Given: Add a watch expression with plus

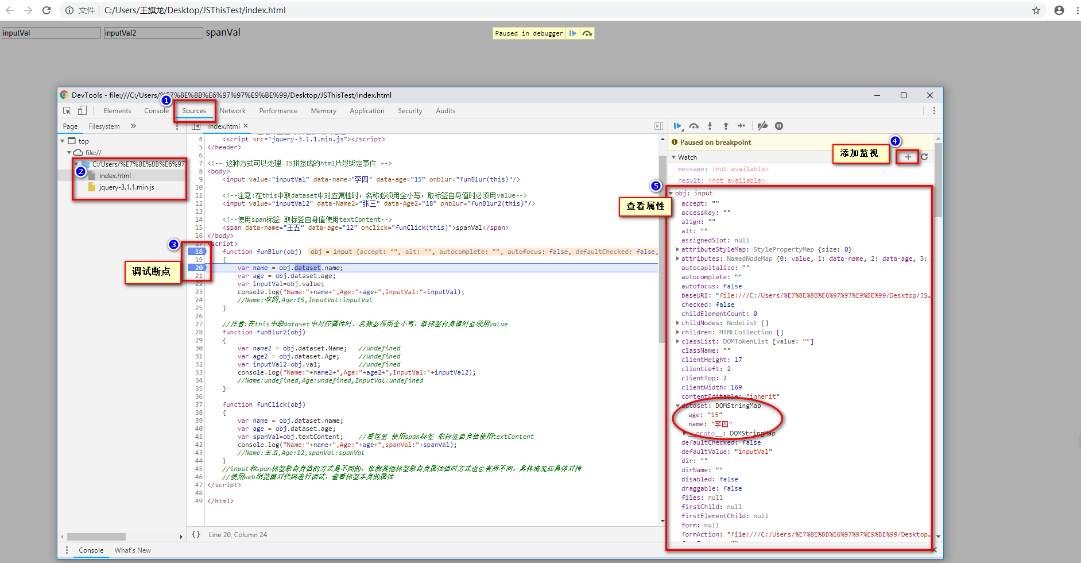Looking at the screenshot, I should click(x=908, y=157).
